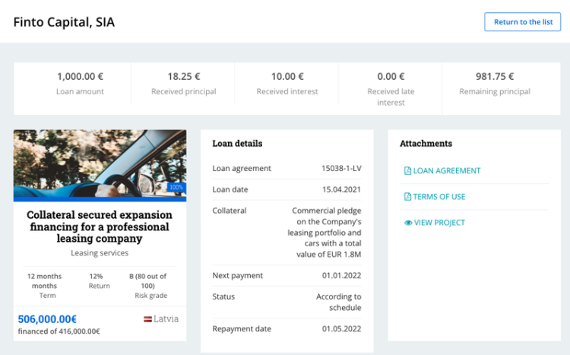Click the Return to the list button

click(522, 22)
